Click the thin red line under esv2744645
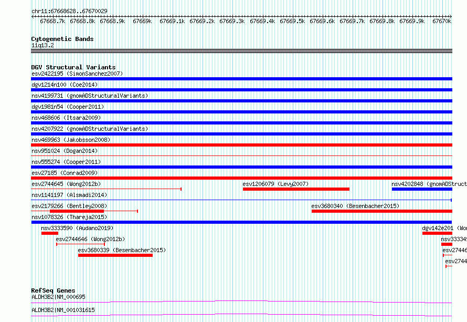The height and width of the screenshot is (322, 467). (x=107, y=189)
